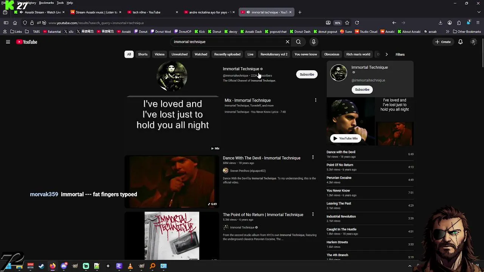Open browser home page icon
The image size is (484, 272).
tap(15, 23)
